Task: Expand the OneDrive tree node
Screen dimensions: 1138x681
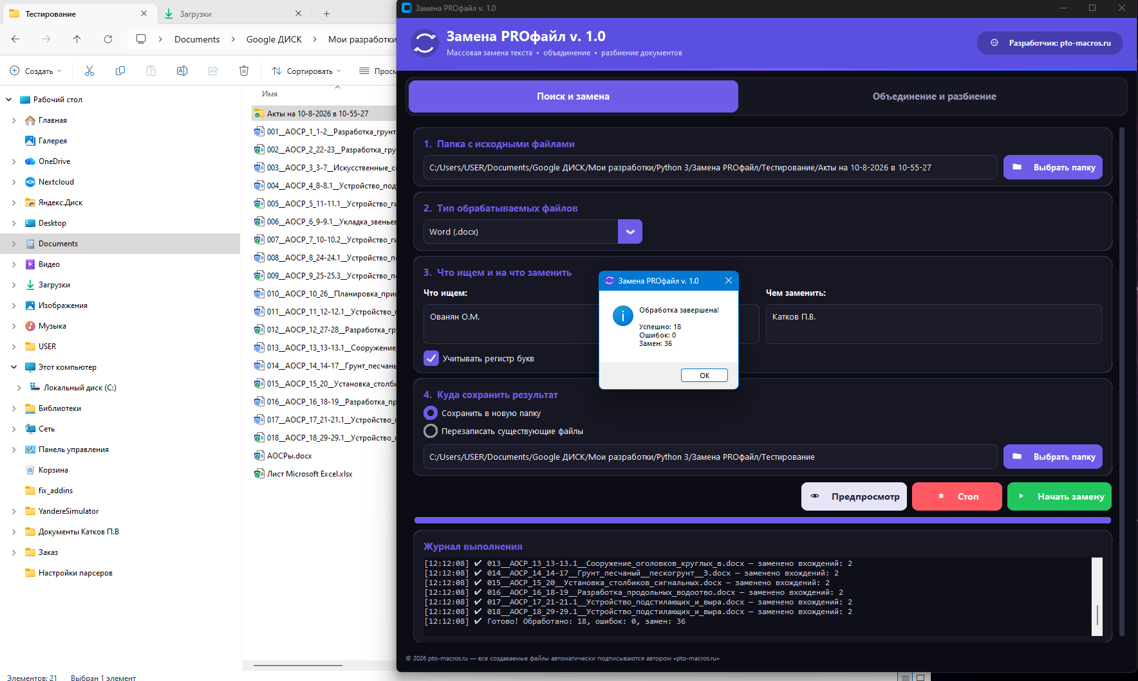Action: (x=14, y=161)
